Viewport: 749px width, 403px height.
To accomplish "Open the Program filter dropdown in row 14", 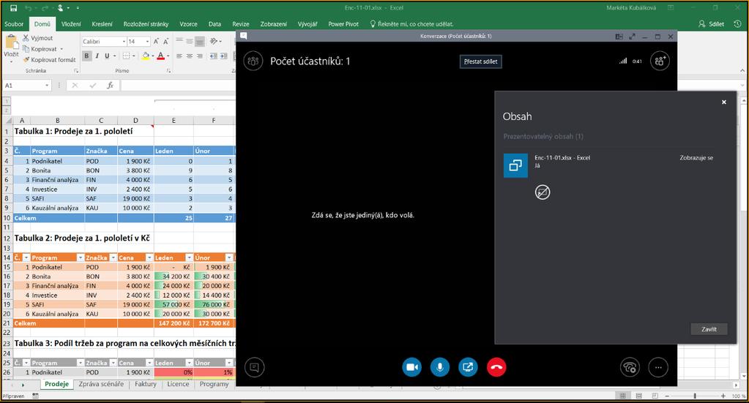I will pos(81,257).
